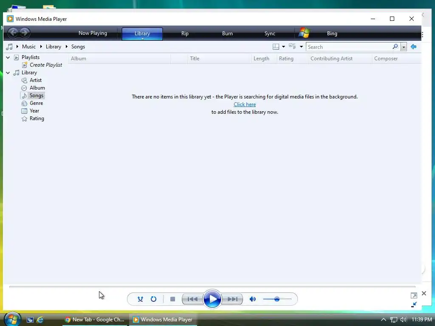This screenshot has width=435, height=326.
Task: Open view options dropdown arrow
Action: (x=301, y=47)
